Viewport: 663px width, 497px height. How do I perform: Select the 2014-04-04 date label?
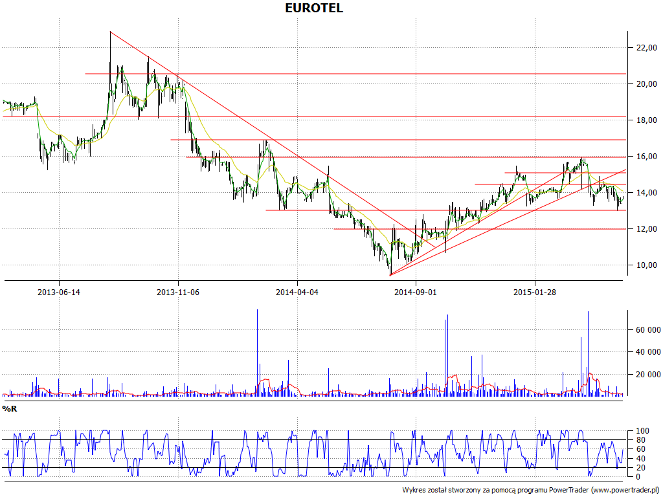click(297, 292)
